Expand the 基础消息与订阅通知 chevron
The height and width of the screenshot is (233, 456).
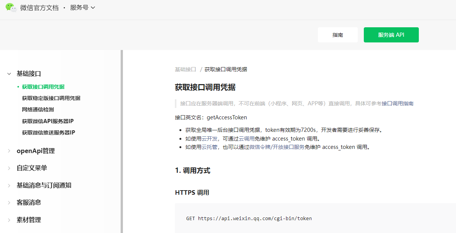[9, 185]
